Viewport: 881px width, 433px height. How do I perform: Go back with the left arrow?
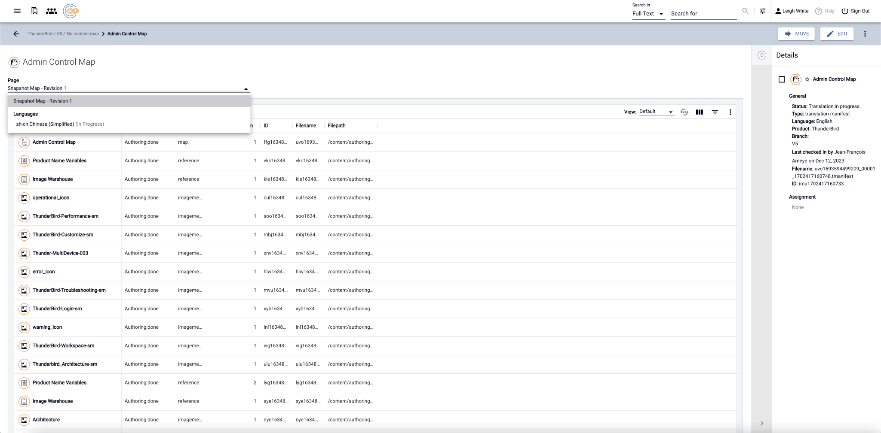pyautogui.click(x=16, y=34)
